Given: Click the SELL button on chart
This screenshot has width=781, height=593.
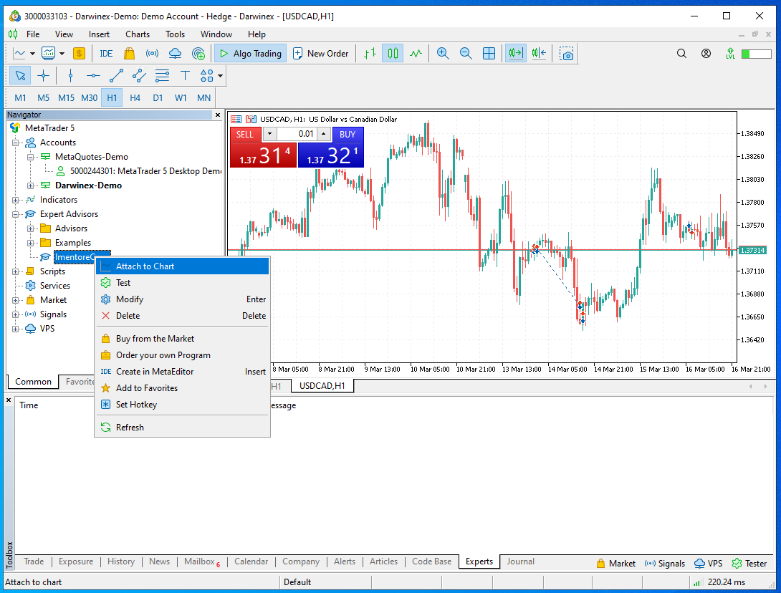Looking at the screenshot, I should tap(245, 135).
